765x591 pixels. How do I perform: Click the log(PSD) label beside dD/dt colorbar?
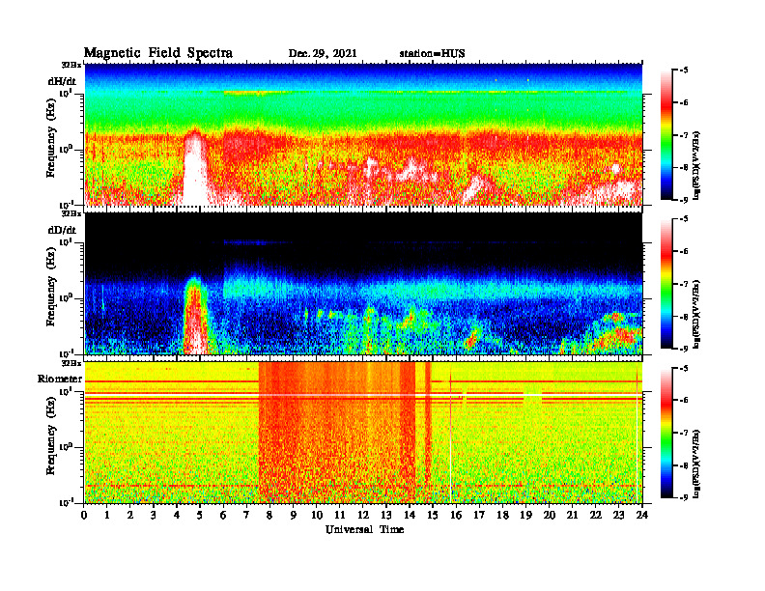click(697, 314)
